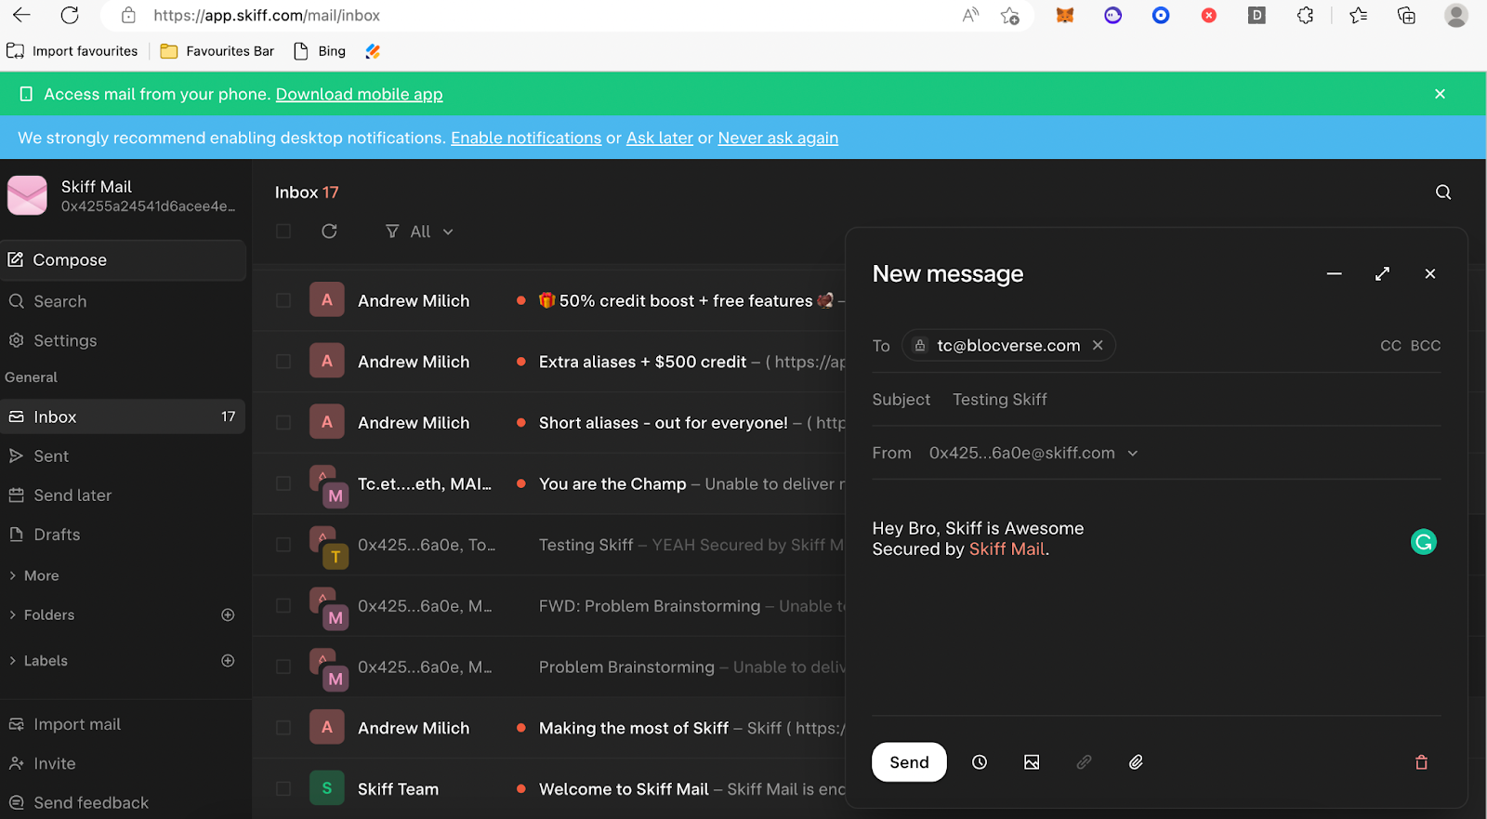
Task: Click Enable notifications link
Action: tap(526, 138)
